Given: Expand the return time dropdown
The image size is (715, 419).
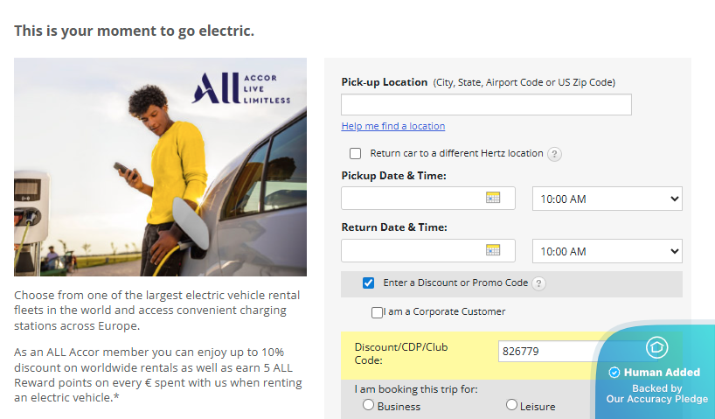Looking at the screenshot, I should [x=607, y=251].
